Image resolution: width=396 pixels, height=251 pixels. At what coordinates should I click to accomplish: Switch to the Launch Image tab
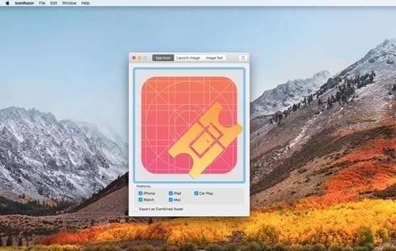(188, 58)
